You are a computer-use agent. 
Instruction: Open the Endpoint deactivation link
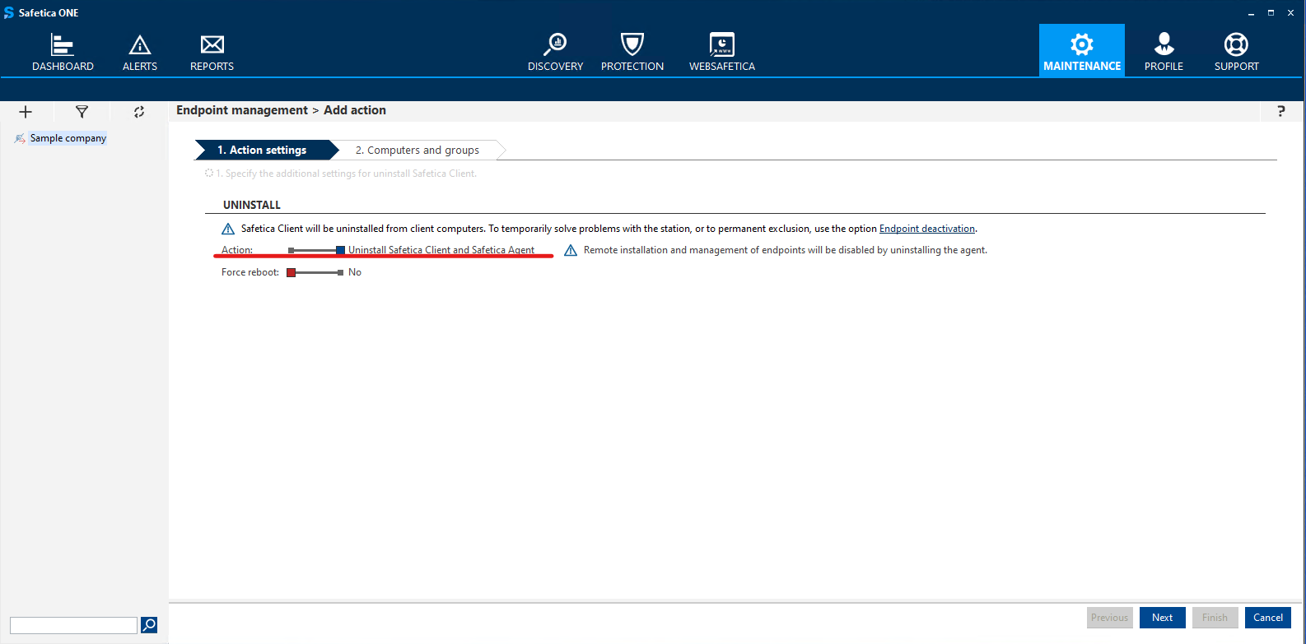click(x=927, y=229)
